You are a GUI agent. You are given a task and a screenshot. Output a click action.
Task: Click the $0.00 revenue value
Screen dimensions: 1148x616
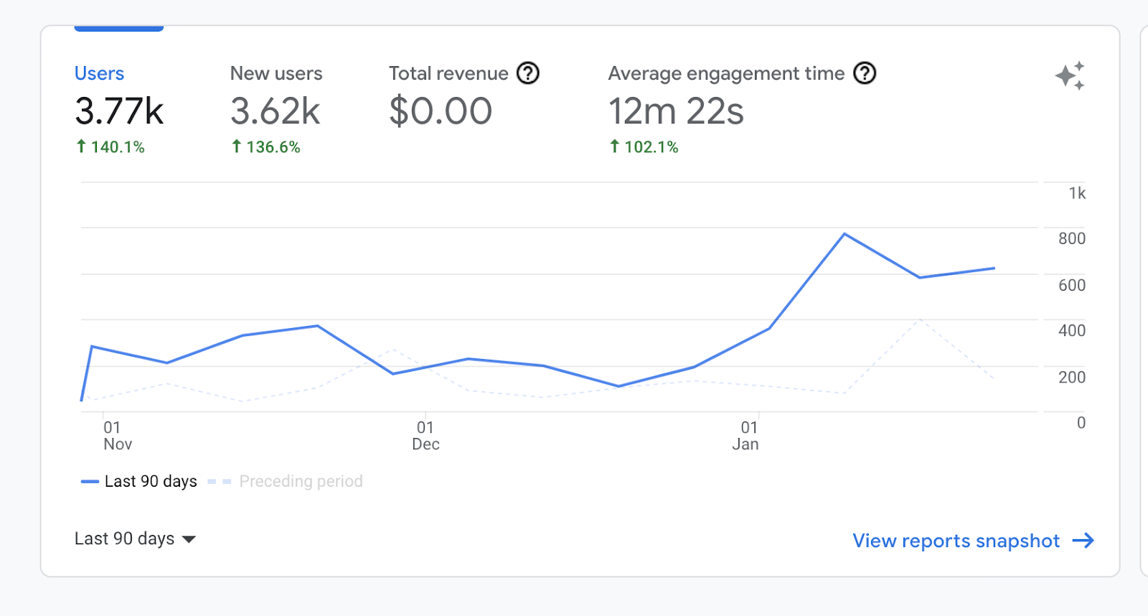coord(441,111)
